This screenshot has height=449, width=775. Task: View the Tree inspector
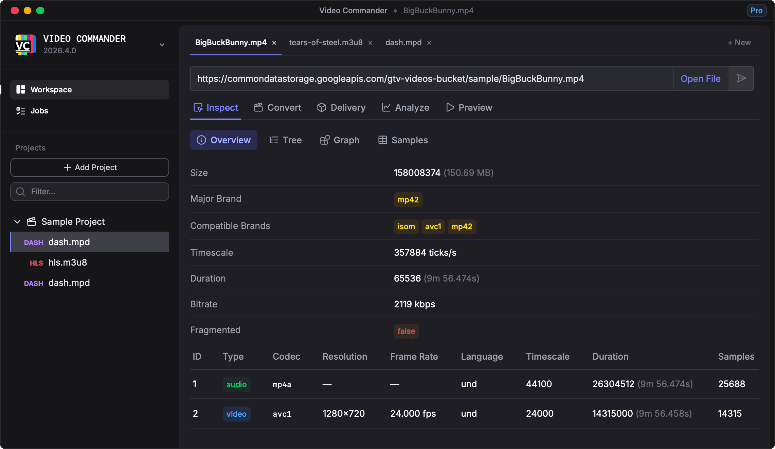(x=285, y=140)
